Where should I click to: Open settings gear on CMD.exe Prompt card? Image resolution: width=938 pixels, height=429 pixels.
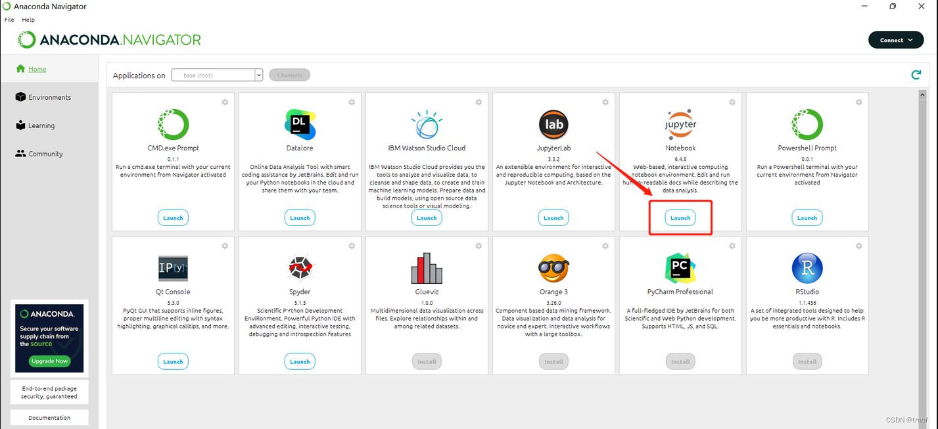[x=225, y=102]
